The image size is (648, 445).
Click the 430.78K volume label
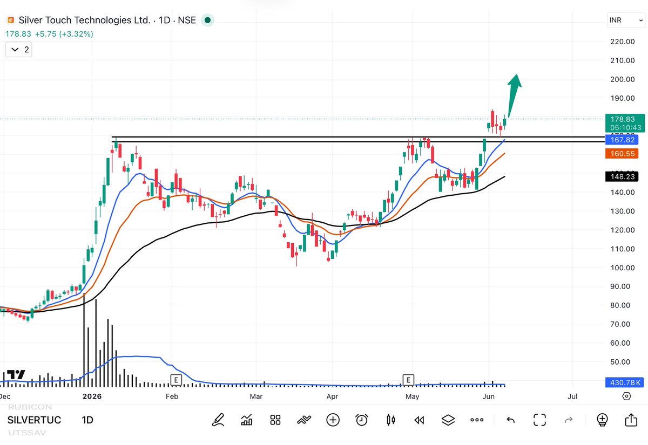(625, 383)
